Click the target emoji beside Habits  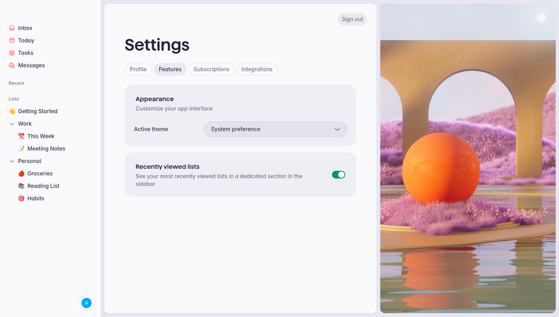(21, 199)
